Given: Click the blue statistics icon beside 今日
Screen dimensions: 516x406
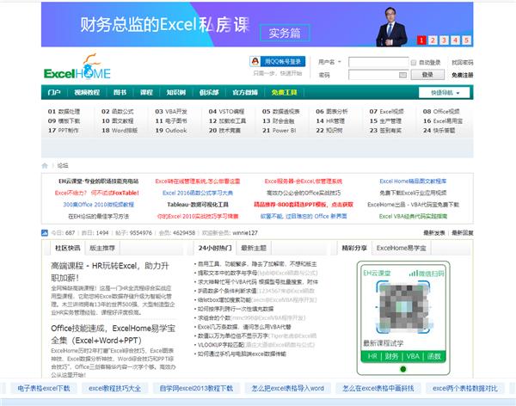Looking at the screenshot, I should 45,233.
